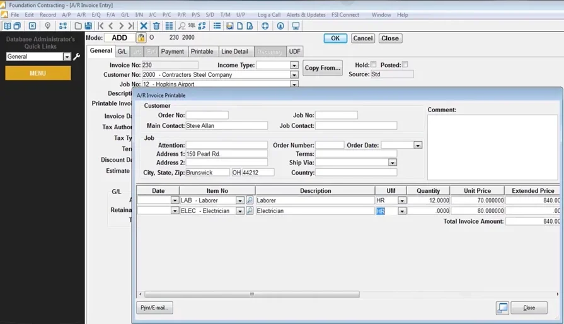Go to the first record arrow
564x324 pixels.
[x=101, y=26]
